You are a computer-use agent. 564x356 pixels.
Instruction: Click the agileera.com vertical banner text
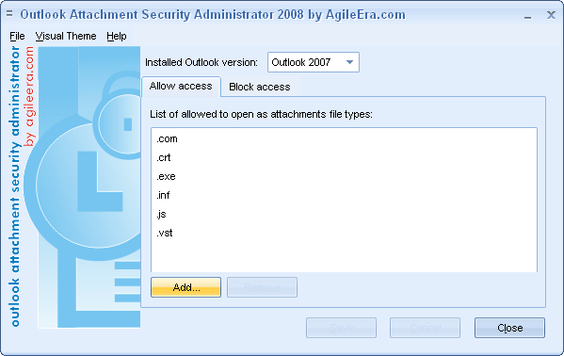tap(29, 96)
